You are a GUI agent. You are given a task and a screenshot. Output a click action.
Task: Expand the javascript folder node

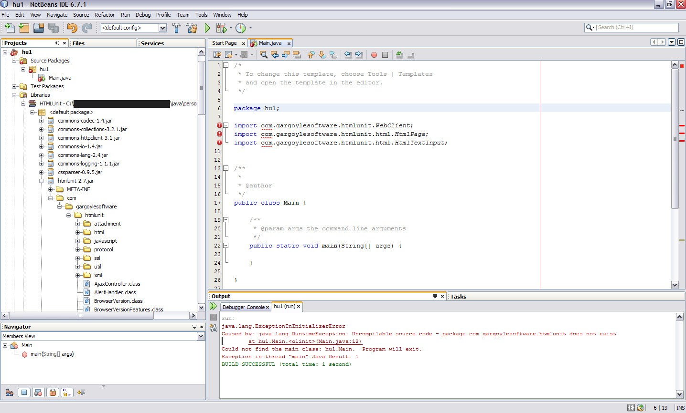(77, 241)
